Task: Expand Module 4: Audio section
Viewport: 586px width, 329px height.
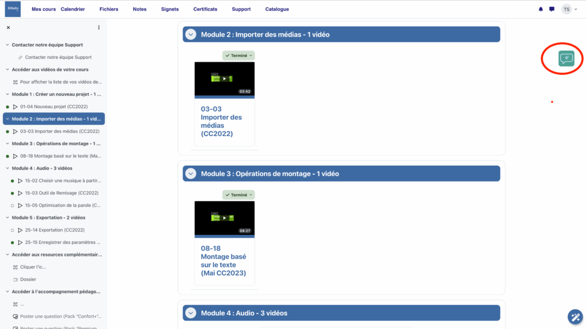Action: (x=190, y=312)
